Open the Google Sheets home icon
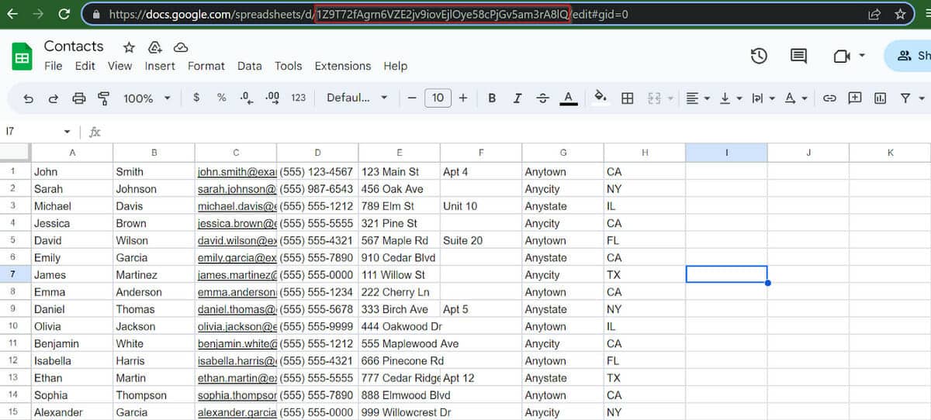The image size is (931, 420). point(22,57)
